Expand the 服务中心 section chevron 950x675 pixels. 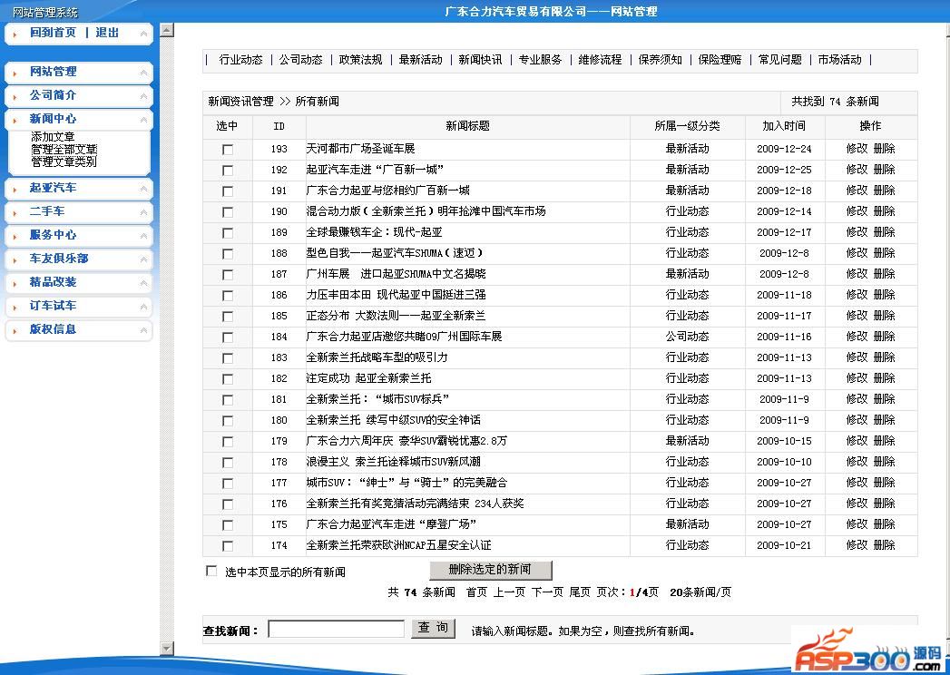(143, 236)
